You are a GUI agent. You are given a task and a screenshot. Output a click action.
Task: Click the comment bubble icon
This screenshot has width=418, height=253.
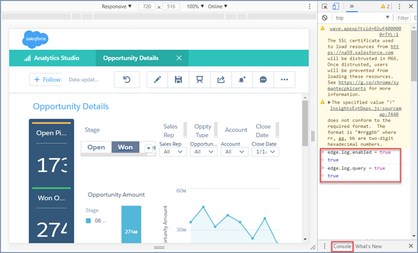[x=263, y=80]
